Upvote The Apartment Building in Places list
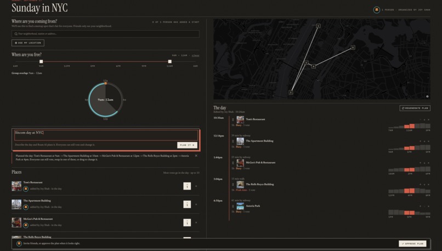This screenshot has width=442, height=251. [187, 204]
